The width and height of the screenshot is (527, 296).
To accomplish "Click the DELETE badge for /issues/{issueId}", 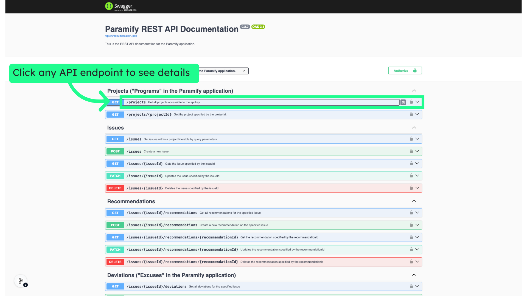I will coord(115,188).
